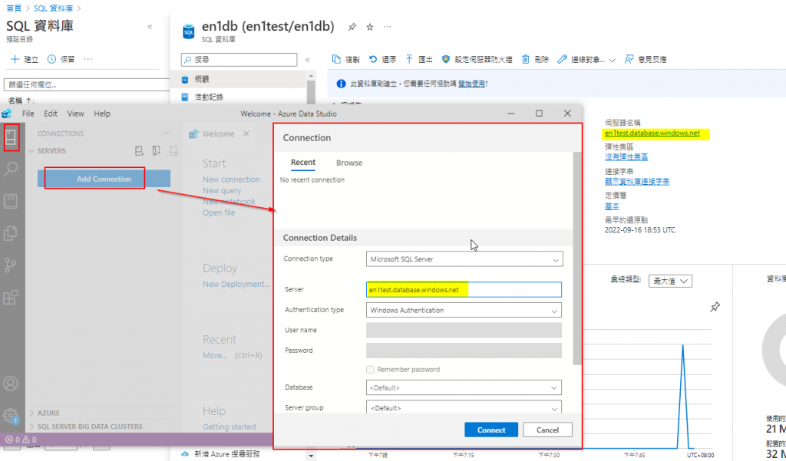The image size is (786, 461).
Task: Switch to Browse tab in Connection dialog
Action: pos(349,163)
